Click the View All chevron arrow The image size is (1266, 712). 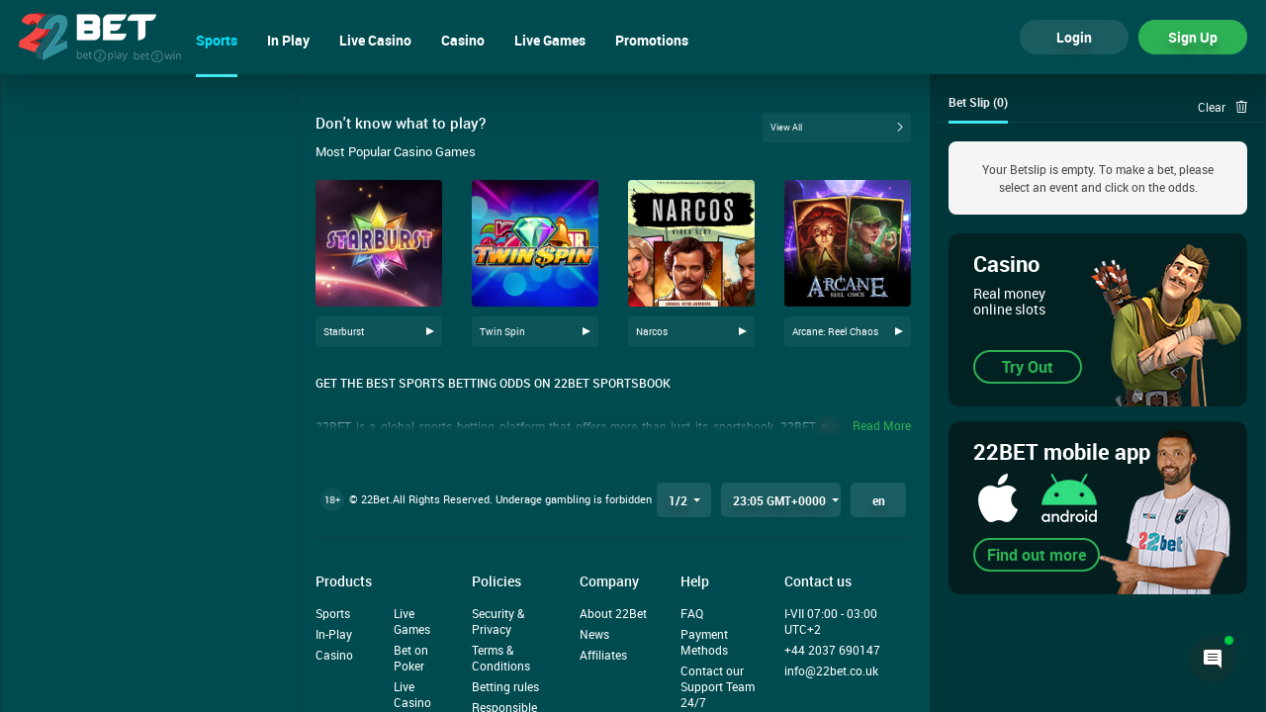900,128
